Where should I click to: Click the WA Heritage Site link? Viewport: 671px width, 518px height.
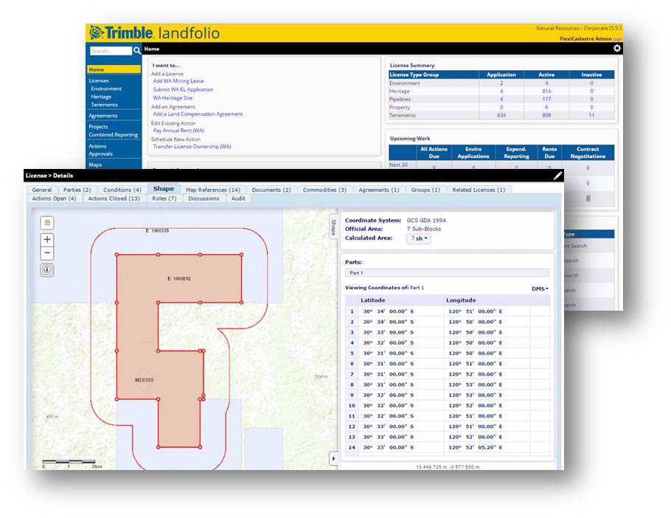(x=173, y=98)
